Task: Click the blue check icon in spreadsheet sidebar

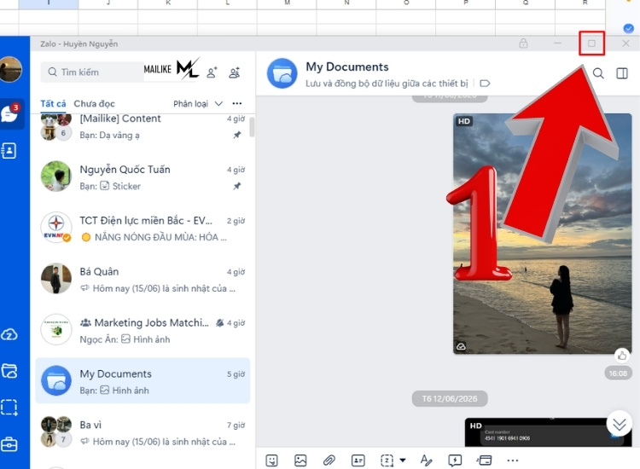Action: coord(628,28)
